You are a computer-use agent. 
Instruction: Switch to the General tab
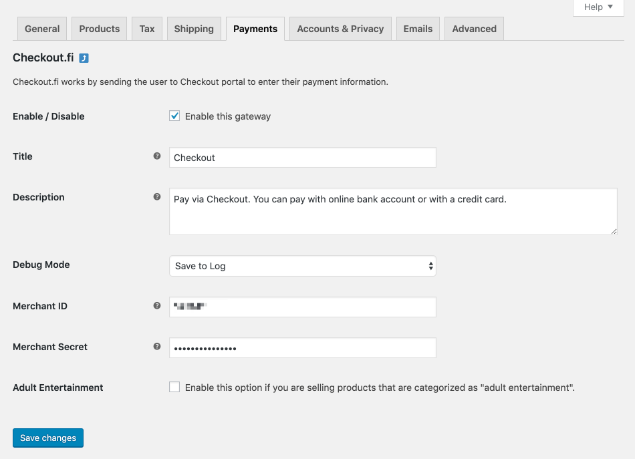point(42,29)
